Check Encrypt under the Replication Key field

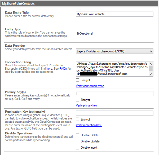(78, 119)
